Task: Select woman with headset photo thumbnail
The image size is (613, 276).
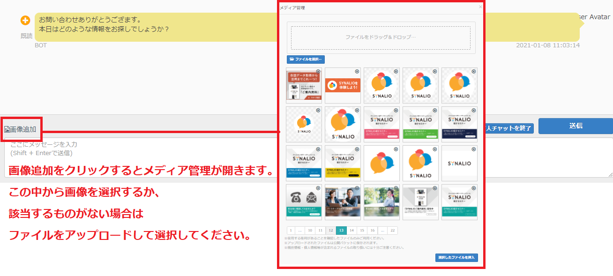Action: (x=381, y=202)
